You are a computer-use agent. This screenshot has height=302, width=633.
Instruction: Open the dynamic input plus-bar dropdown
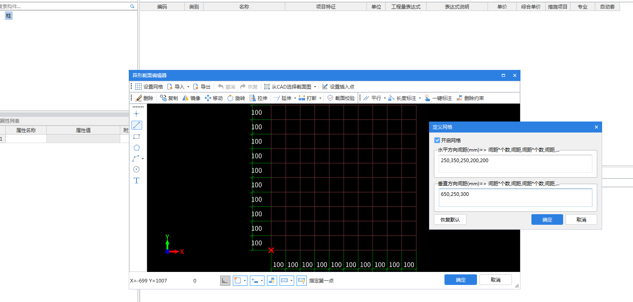[x=262, y=280]
